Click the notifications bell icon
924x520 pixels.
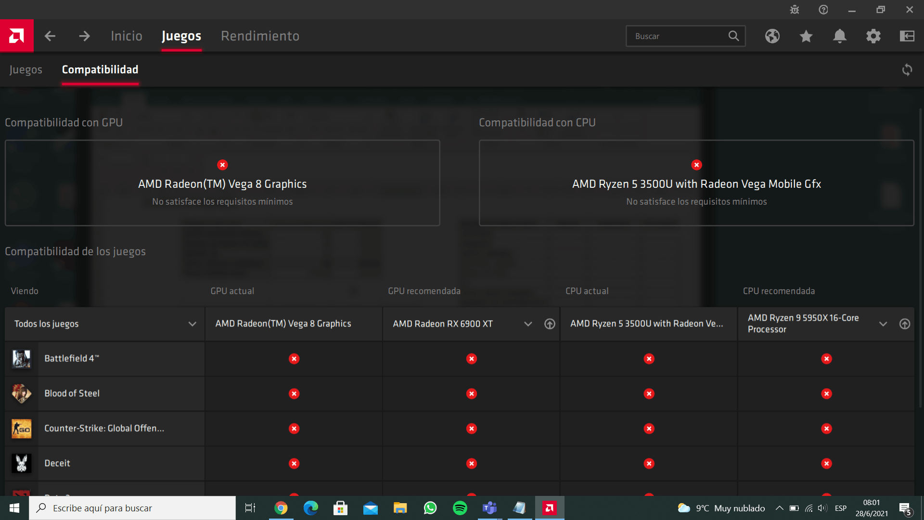(839, 36)
